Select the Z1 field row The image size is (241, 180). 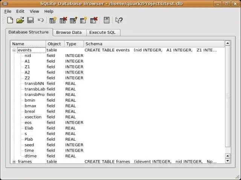click(x=117, y=67)
